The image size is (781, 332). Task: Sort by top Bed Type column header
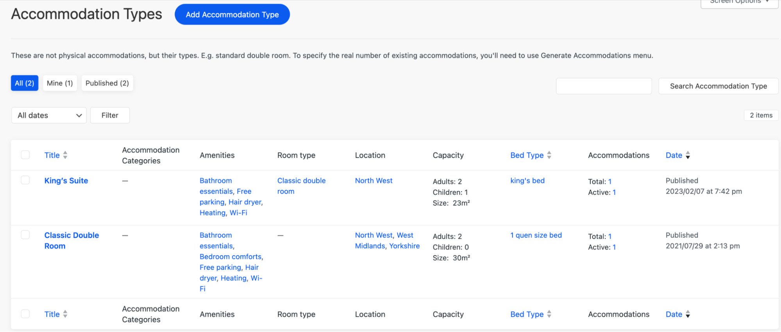(527, 155)
